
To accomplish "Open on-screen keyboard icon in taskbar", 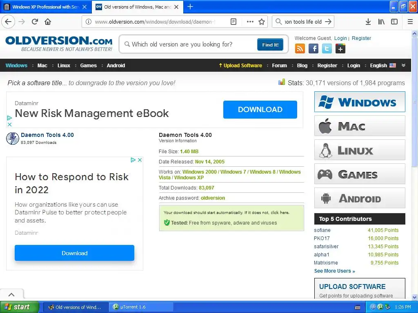I will 358,307.
